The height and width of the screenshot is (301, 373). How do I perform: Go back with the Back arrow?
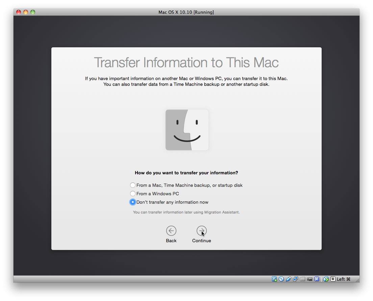171,231
